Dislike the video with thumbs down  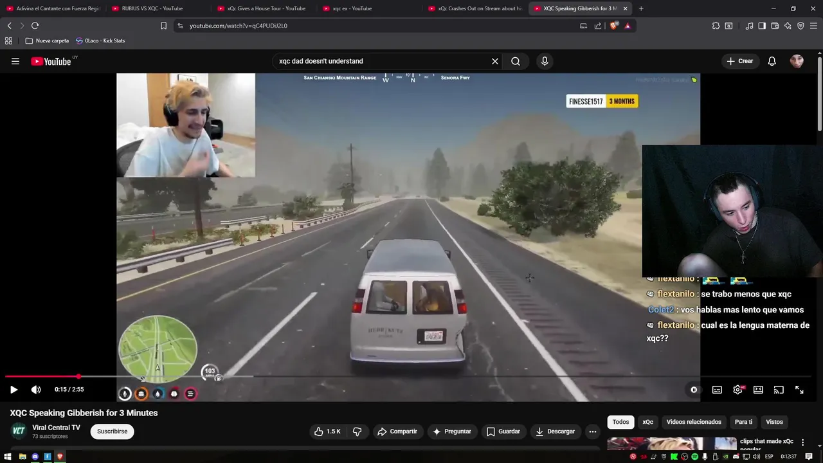tap(357, 431)
